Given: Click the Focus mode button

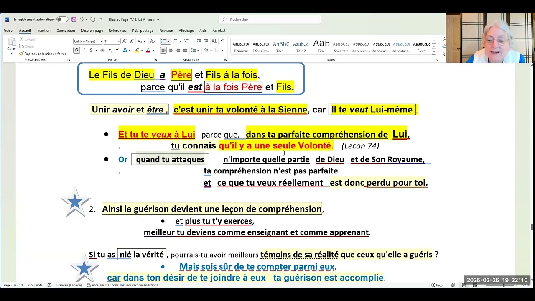Looking at the screenshot, I should click(437, 285).
